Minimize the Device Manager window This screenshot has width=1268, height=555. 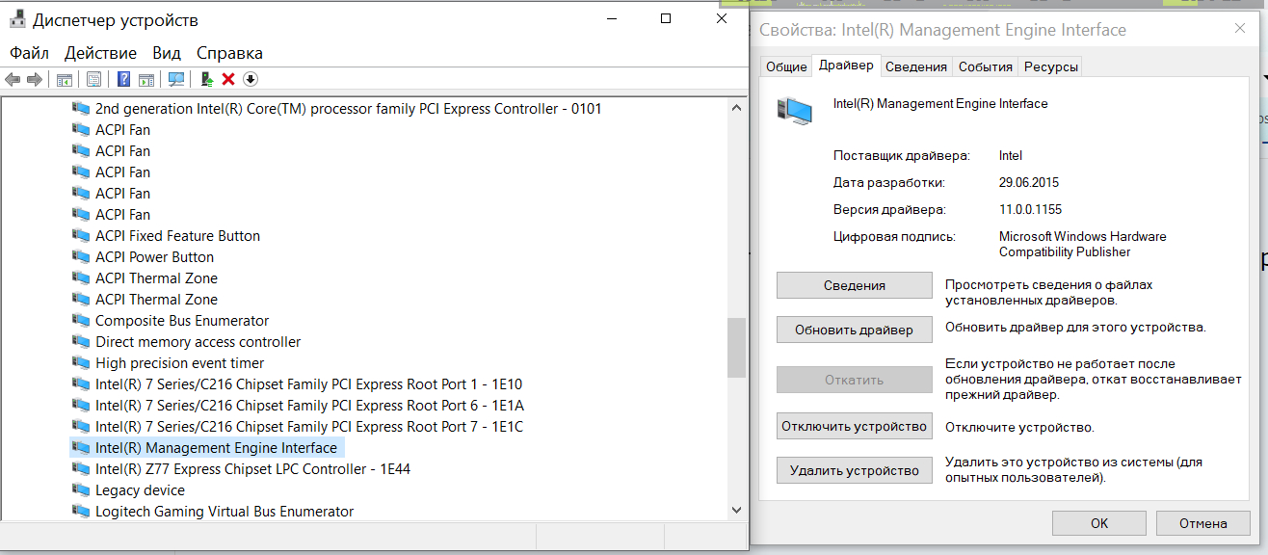[610, 18]
